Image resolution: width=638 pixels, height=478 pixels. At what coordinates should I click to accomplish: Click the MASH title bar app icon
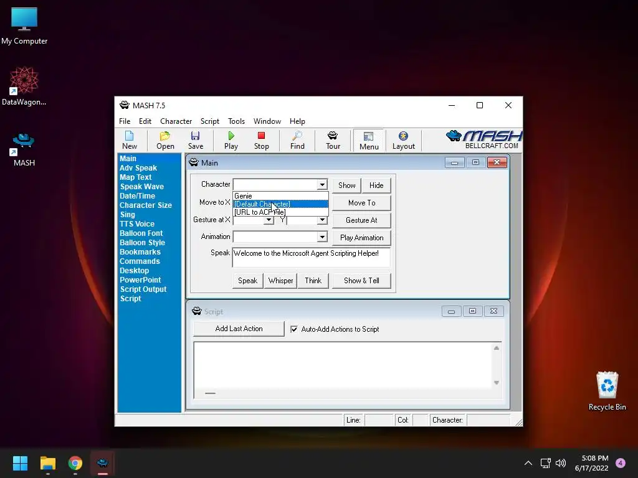click(x=124, y=105)
